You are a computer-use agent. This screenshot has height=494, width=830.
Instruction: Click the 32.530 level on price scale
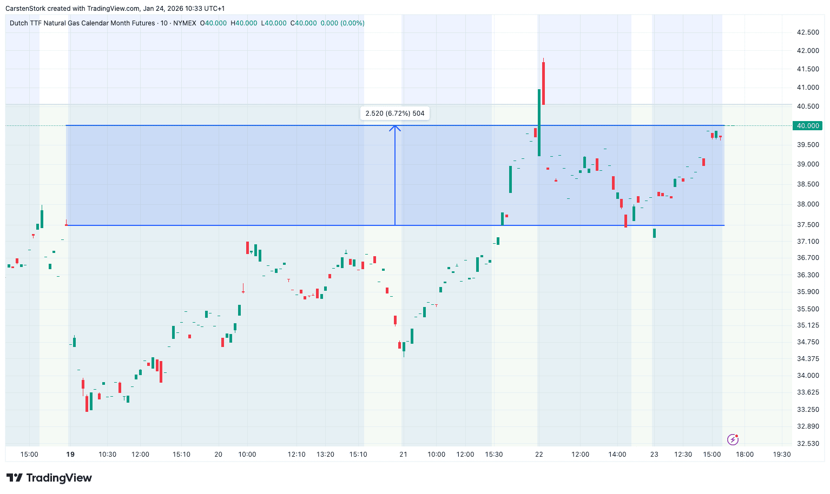click(808, 444)
